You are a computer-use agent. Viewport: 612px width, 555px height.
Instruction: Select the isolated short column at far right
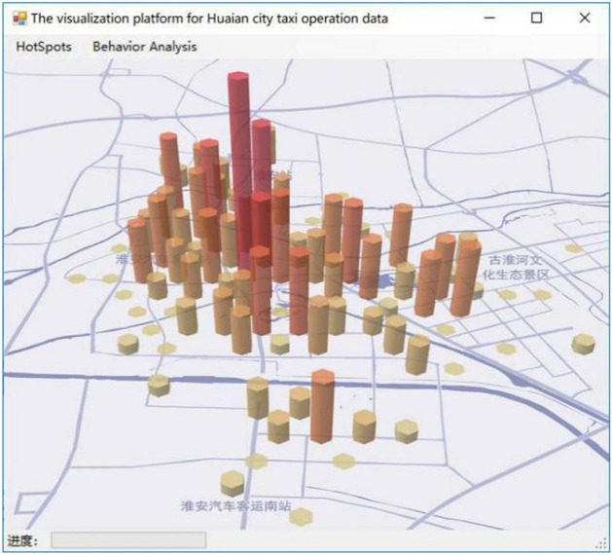click(x=583, y=344)
